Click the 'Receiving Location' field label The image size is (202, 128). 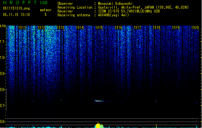[75, 7]
